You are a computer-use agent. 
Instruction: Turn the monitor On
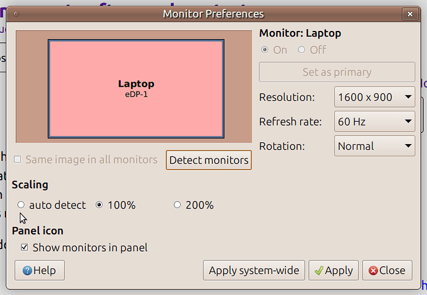point(265,49)
